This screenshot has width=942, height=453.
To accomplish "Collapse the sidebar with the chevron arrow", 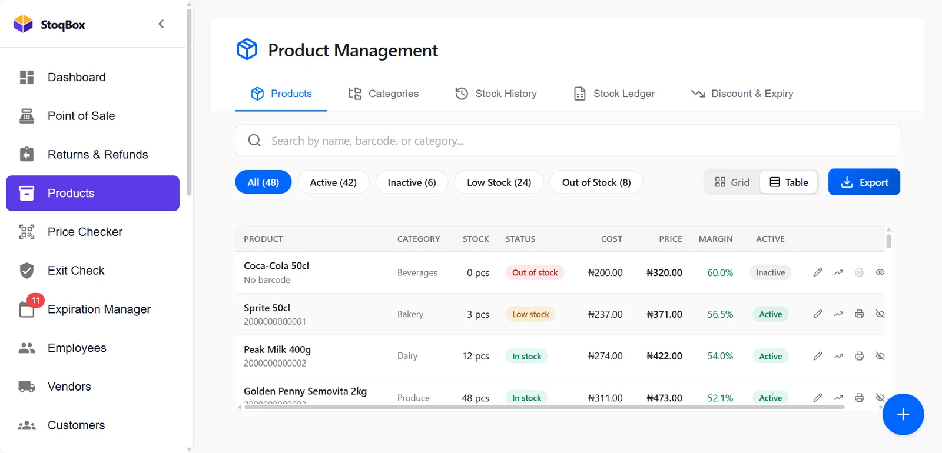I will click(161, 24).
